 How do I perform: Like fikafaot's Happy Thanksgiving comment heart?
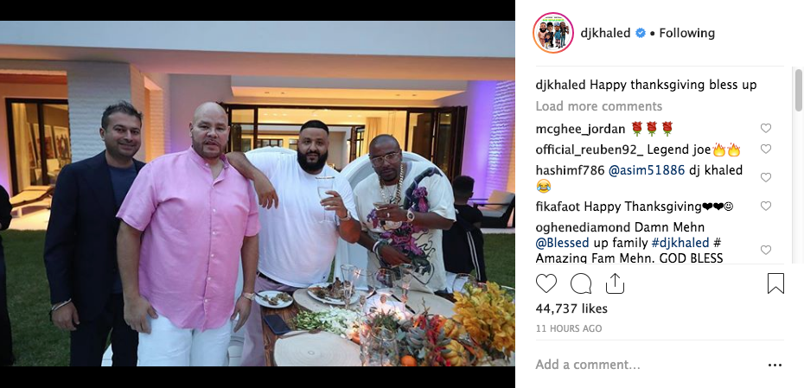pyautogui.click(x=766, y=206)
